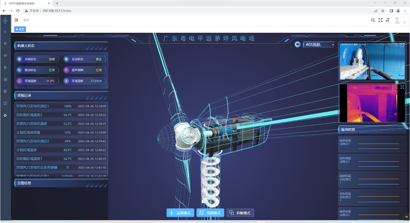Open the sliders settings icon in the sidebar
This screenshot has width=410, height=223.
click(5, 68)
